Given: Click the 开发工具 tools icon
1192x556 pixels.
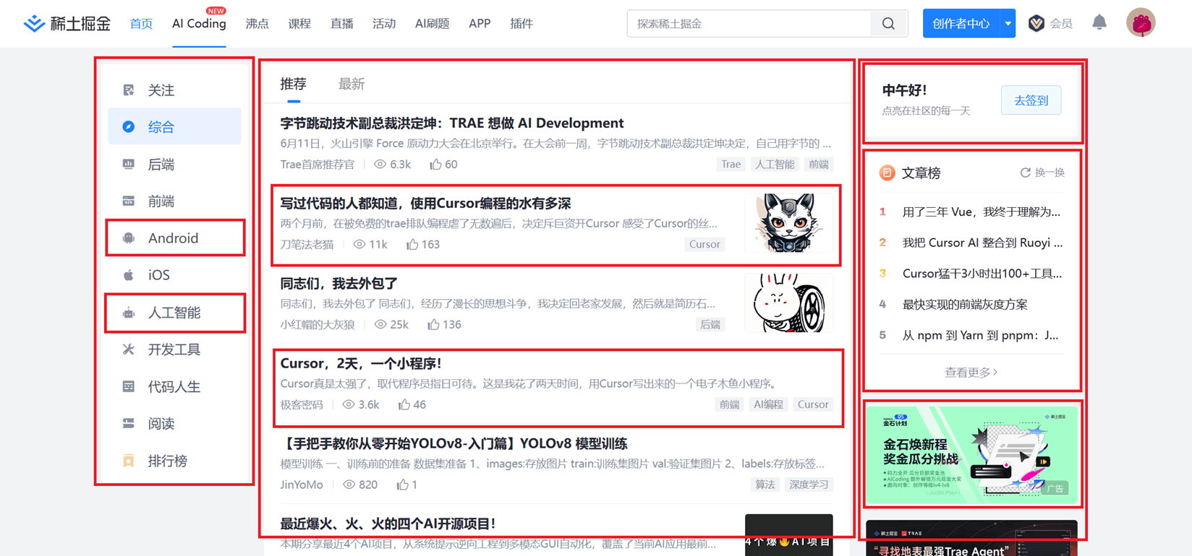Looking at the screenshot, I should (129, 349).
